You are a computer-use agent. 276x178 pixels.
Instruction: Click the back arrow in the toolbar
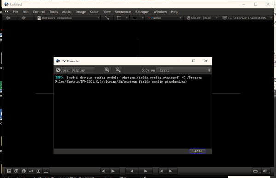click(x=8, y=18)
